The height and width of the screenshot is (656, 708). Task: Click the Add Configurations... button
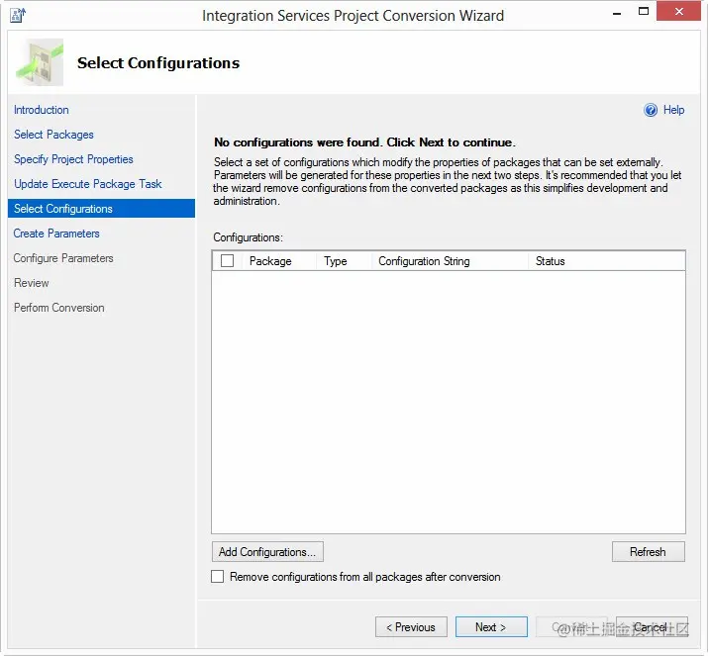coord(267,552)
